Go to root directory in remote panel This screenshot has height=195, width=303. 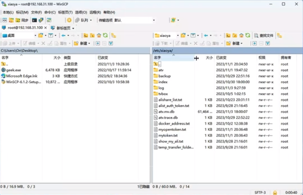point(235,35)
